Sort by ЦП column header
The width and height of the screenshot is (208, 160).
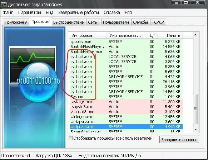tap(151, 35)
